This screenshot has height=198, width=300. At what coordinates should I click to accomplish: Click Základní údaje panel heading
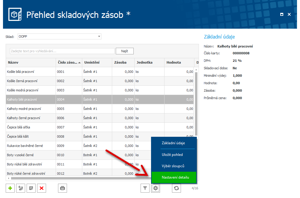click(219, 37)
